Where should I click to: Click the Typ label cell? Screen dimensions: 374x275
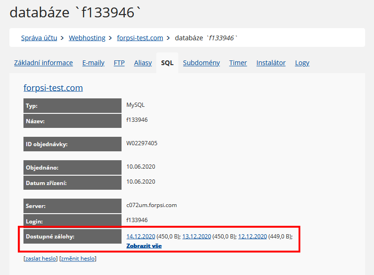point(73,106)
